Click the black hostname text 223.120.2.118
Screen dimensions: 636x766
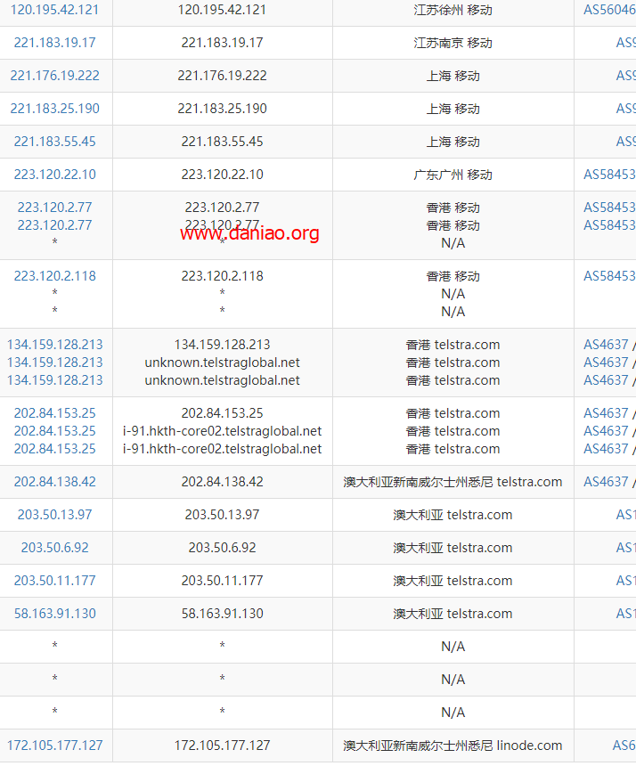[x=223, y=275]
